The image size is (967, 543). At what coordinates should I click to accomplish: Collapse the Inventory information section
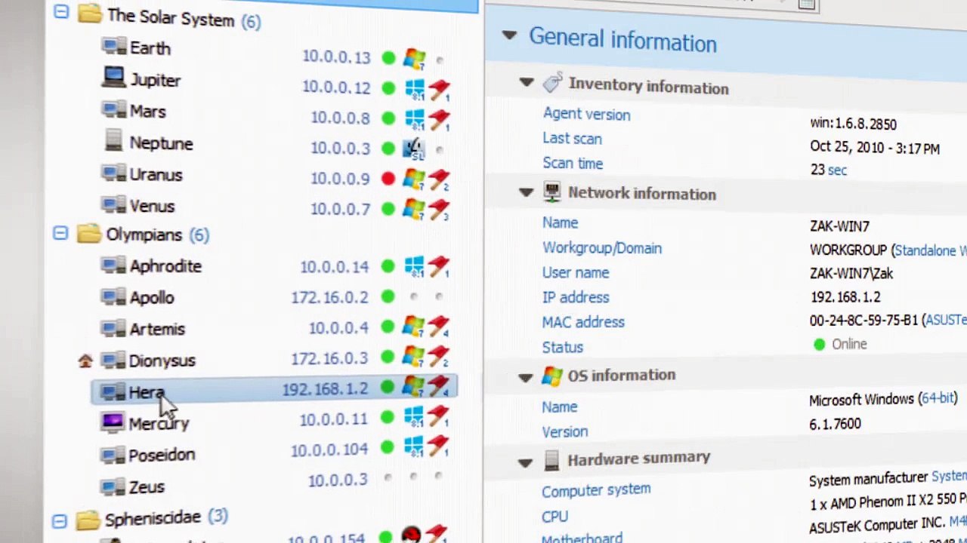(527, 82)
